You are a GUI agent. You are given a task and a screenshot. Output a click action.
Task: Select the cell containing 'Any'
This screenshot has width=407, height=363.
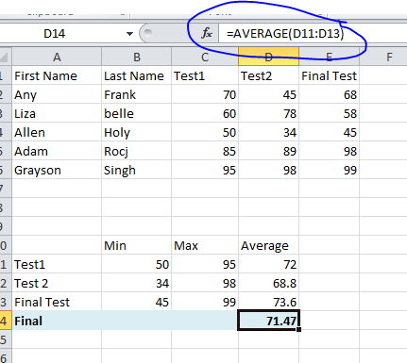[57, 94]
